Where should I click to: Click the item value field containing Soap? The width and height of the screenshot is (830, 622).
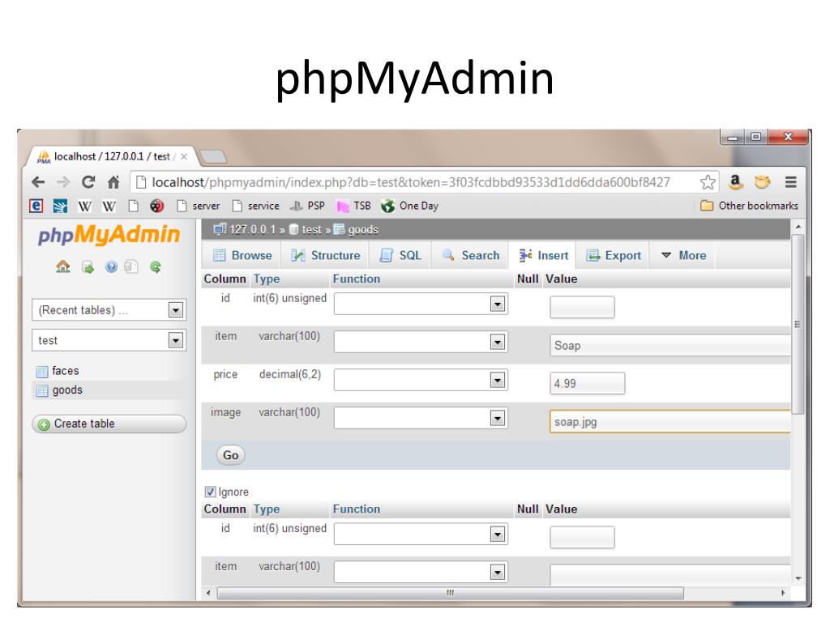[670, 345]
